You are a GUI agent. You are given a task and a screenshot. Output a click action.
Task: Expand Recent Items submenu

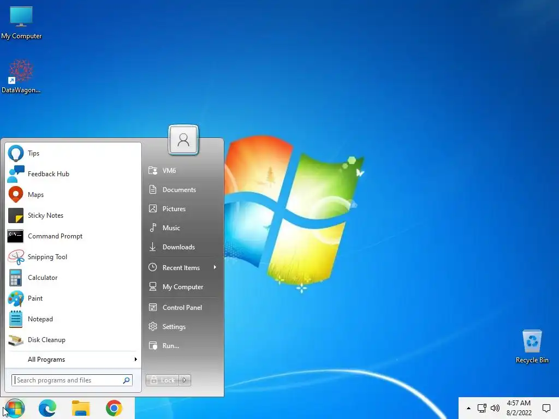[182, 267]
